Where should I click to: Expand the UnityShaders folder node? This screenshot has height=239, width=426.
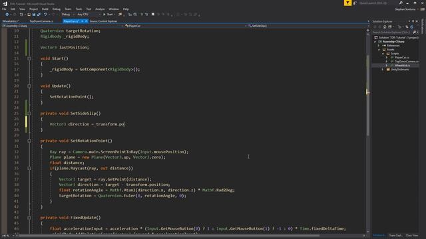383,70
